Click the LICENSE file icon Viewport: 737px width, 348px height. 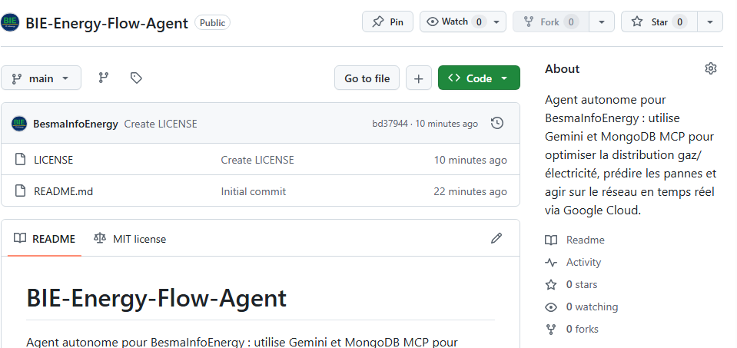click(20, 160)
